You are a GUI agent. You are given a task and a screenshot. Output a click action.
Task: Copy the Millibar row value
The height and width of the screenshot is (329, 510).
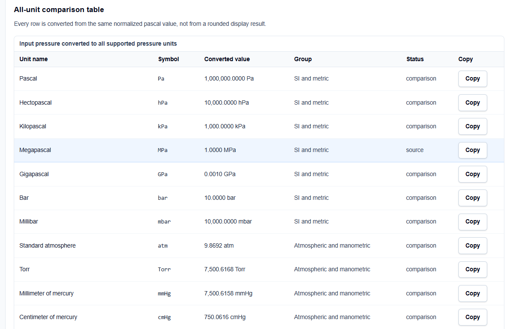tap(472, 222)
